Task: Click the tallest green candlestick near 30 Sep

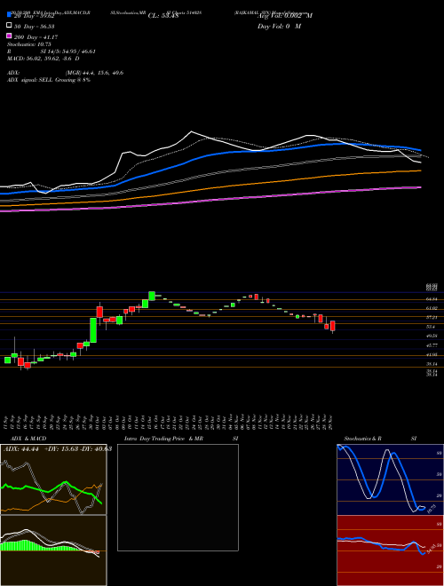Action: pos(93,330)
